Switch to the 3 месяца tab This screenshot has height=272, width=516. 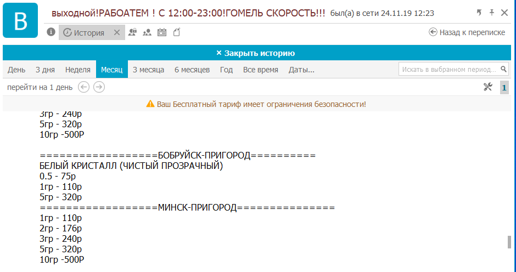[148, 70]
